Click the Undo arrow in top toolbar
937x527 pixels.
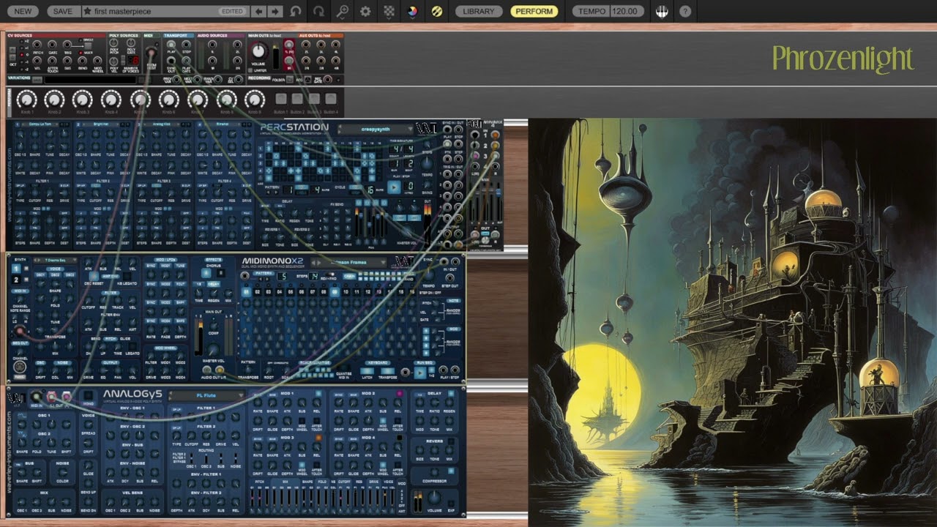click(296, 12)
